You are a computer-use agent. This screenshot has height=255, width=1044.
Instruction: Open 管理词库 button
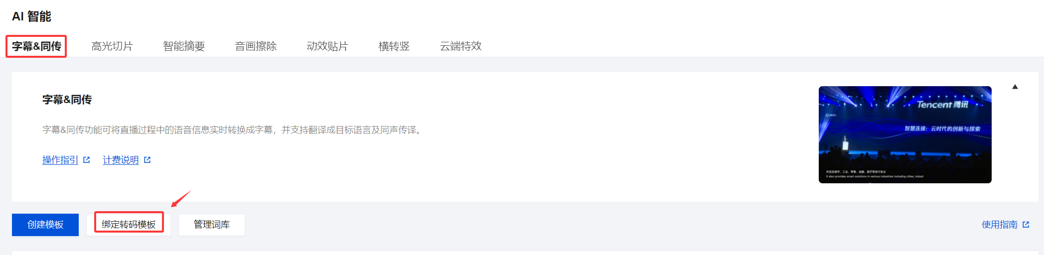pyautogui.click(x=212, y=225)
